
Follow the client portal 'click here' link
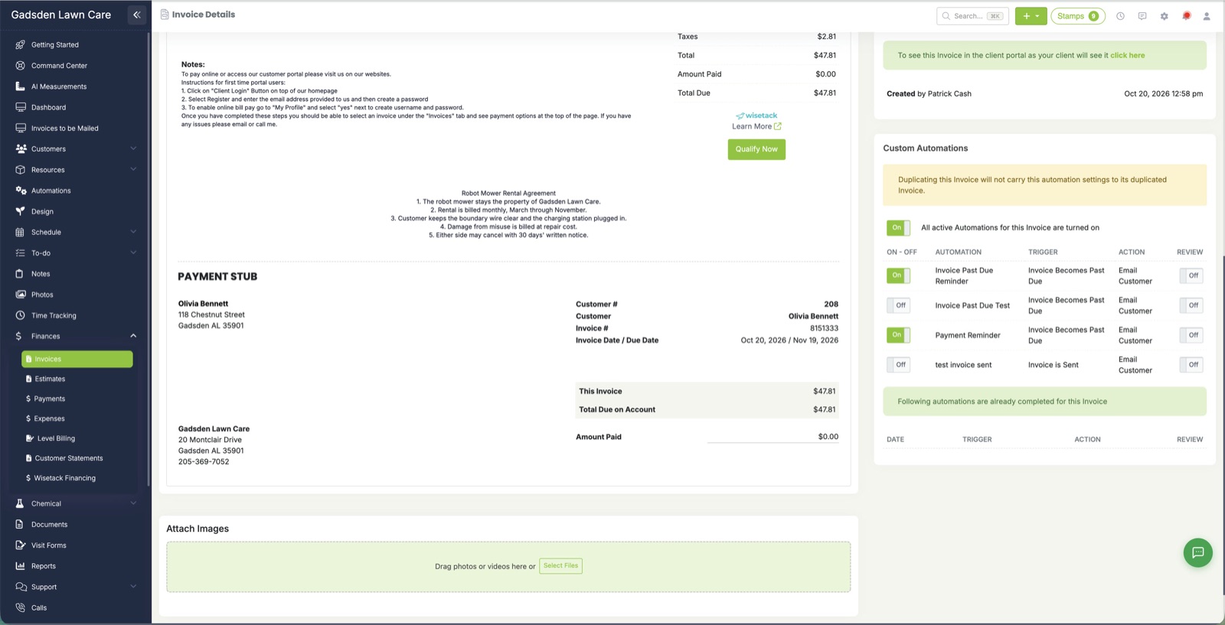click(1128, 55)
